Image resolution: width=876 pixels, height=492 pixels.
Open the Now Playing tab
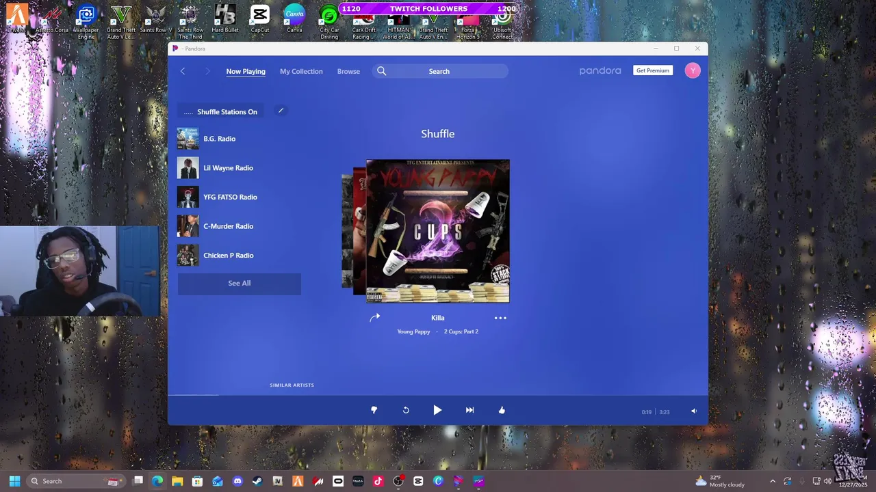pos(246,71)
